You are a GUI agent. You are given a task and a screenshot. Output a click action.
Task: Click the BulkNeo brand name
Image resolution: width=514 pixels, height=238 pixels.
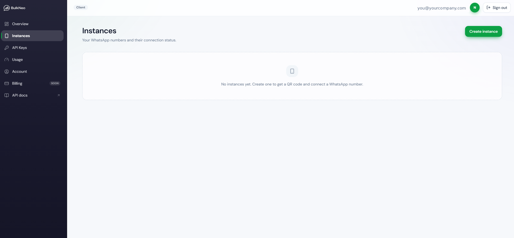tap(18, 8)
